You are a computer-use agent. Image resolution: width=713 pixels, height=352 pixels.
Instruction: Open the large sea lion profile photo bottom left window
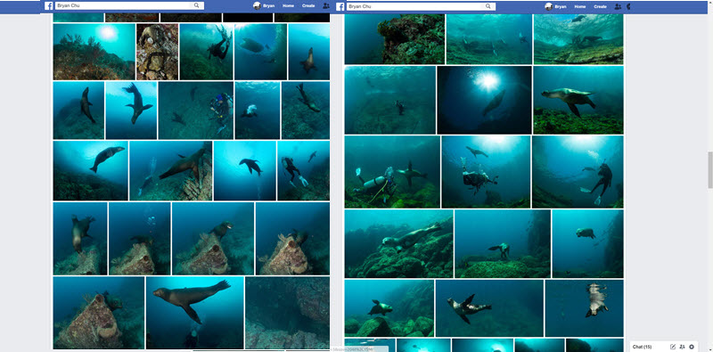[194, 313]
